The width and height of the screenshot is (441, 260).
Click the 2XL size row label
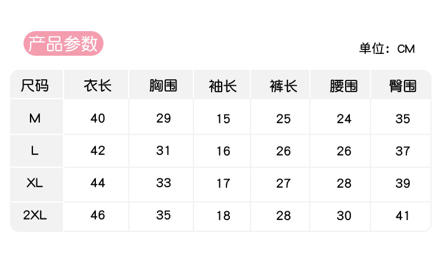tap(35, 215)
